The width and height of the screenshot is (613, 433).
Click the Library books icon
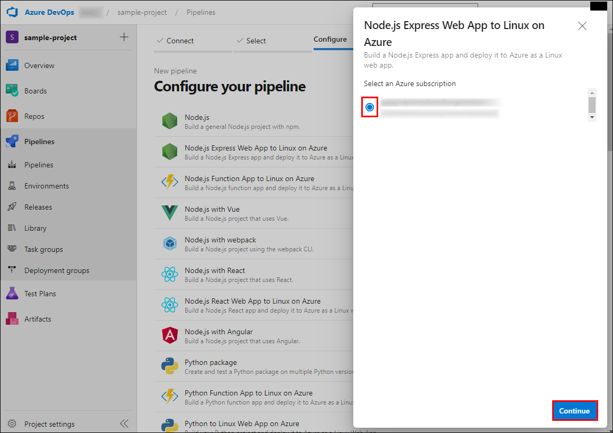click(12, 228)
